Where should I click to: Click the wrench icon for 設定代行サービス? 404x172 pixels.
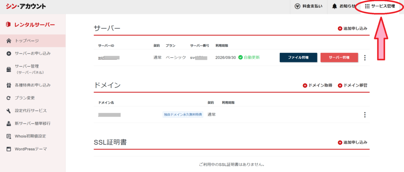click(x=9, y=111)
